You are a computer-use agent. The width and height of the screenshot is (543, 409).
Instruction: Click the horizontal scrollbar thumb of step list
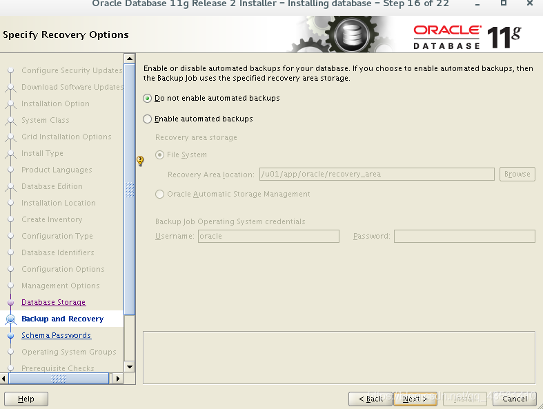(x=59, y=379)
